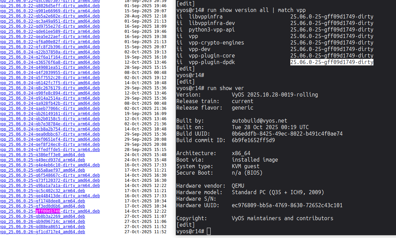
Task: Click the vpp 25.06.0-26 gb8b3a2269 amd64 link
Action: click(x=42, y=216)
